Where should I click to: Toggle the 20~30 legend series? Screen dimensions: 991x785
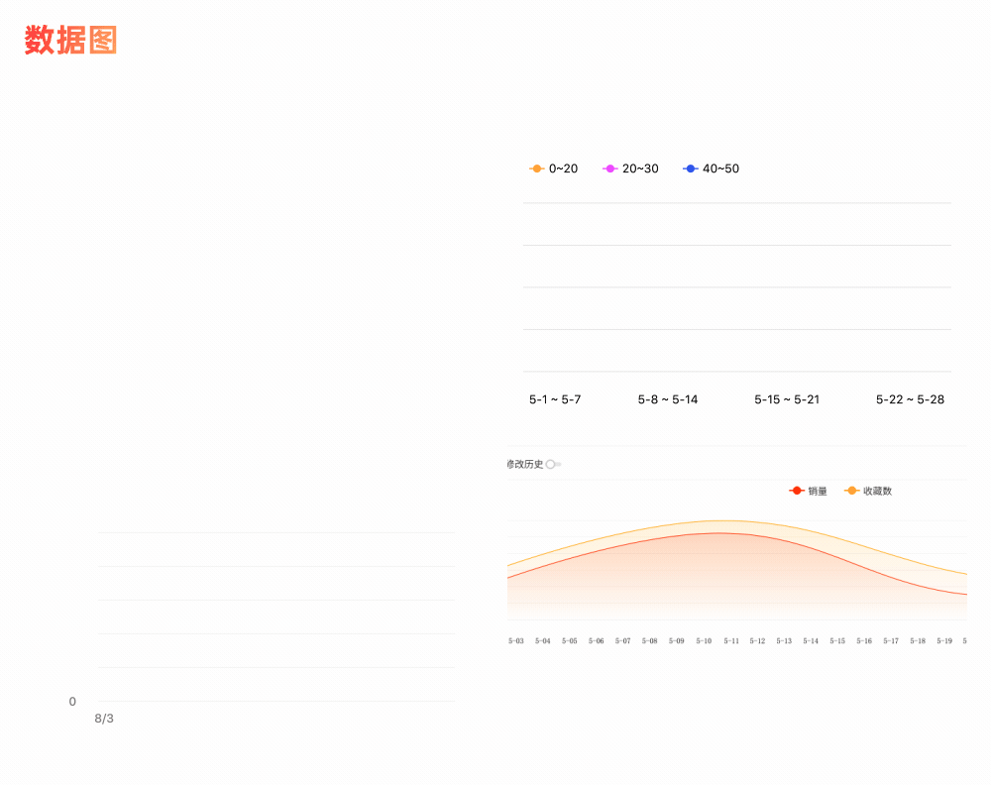(x=630, y=168)
